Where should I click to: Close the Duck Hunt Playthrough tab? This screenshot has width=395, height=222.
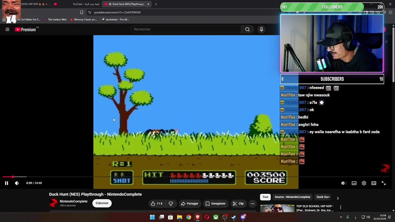pyautogui.click(x=148, y=4)
